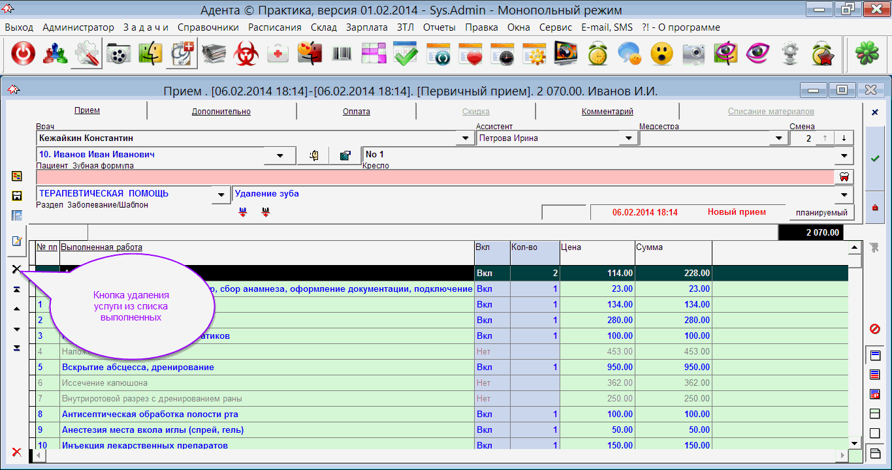Click the green alarm clock icon
Screen dimensions: 892x470
coord(597,54)
